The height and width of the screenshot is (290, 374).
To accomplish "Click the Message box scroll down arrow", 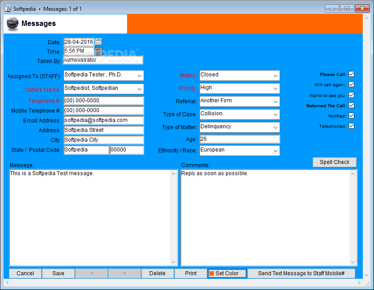I will click(174, 262).
